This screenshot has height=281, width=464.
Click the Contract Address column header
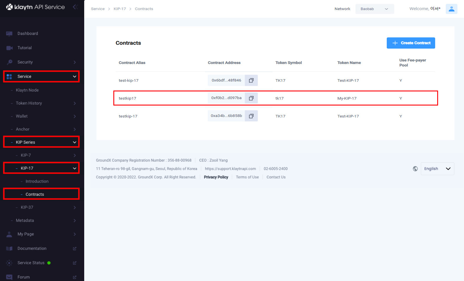point(224,63)
